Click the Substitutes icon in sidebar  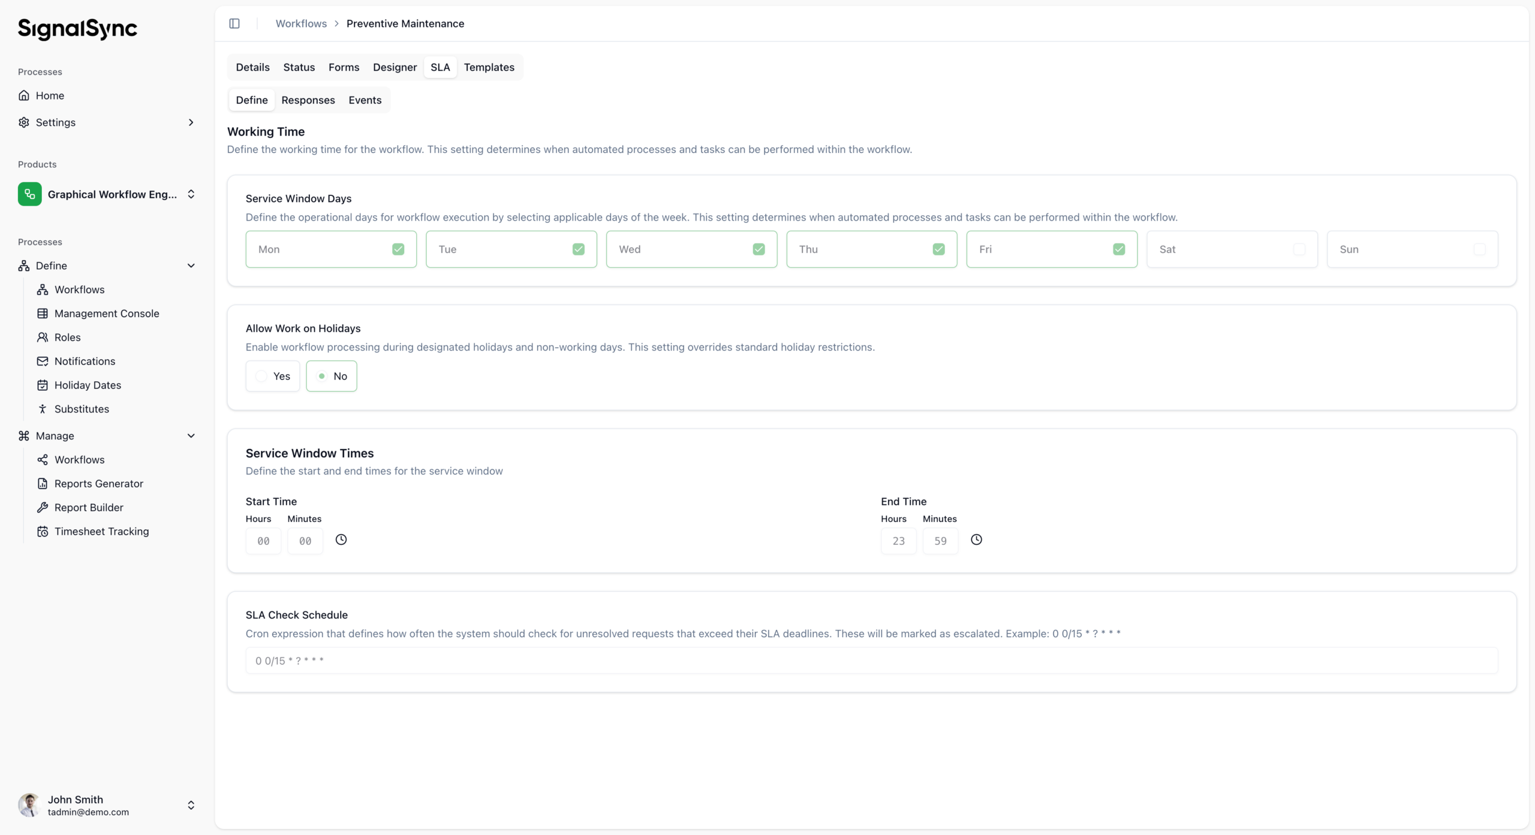[x=43, y=409]
